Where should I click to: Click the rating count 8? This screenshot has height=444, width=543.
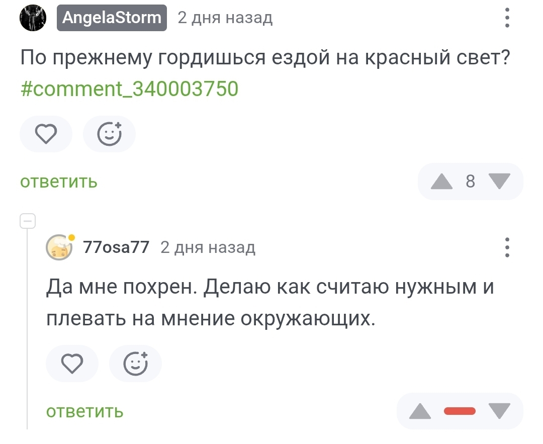coord(471,181)
